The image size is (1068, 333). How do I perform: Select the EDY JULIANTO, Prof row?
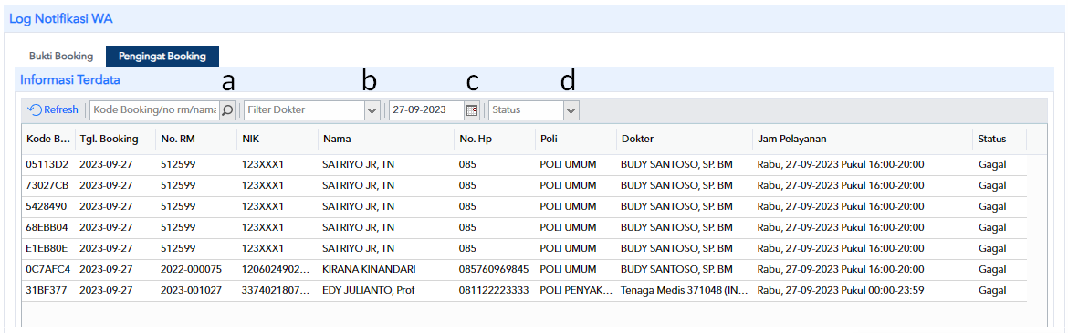click(x=525, y=290)
